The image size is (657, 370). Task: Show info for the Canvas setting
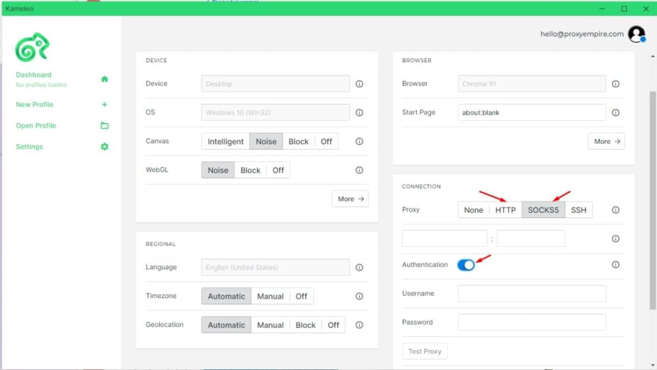[x=359, y=142]
